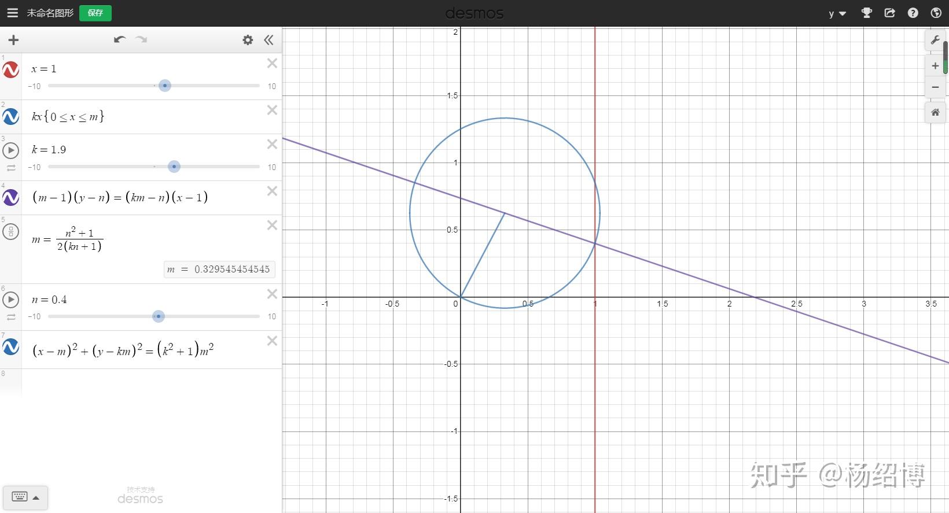Viewport: 949px width, 513px height.
Task: Delete the n = 0.4 expression
Action: tap(272, 294)
